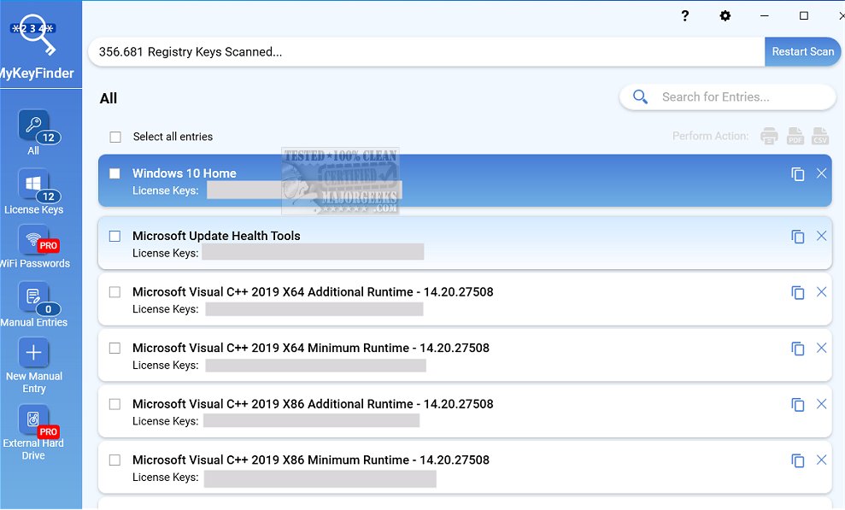Copy the Windows 10 Home license key
The width and height of the screenshot is (845, 510).
(798, 174)
